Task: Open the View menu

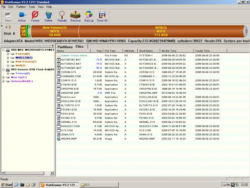Action: (x=40, y=7)
